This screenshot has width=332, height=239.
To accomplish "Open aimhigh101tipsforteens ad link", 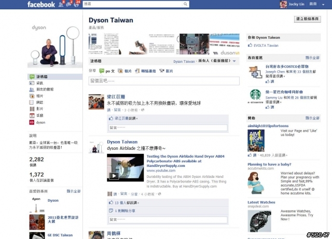I will pos(268,126).
